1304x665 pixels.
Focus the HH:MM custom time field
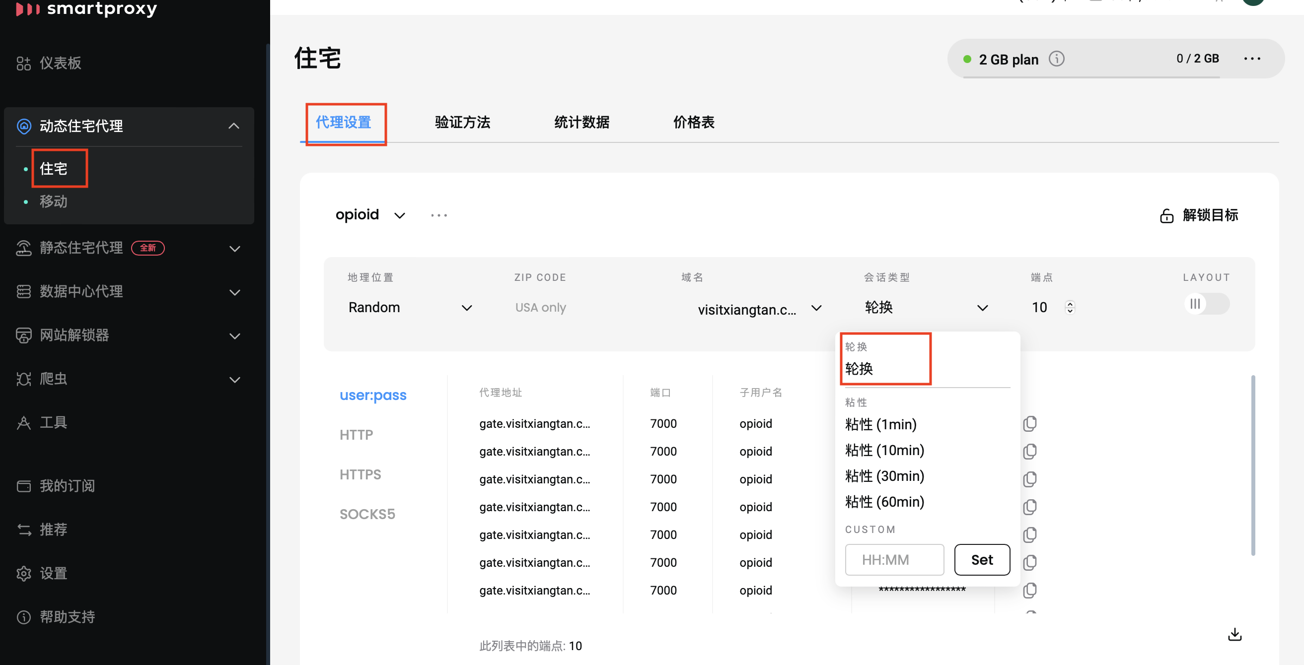tap(894, 560)
